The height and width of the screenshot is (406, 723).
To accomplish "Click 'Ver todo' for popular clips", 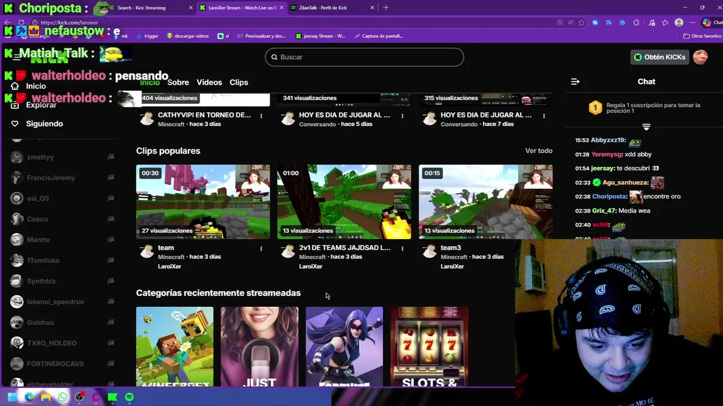I will (x=539, y=151).
